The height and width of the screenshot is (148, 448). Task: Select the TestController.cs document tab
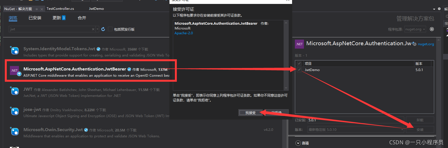(x=60, y=9)
